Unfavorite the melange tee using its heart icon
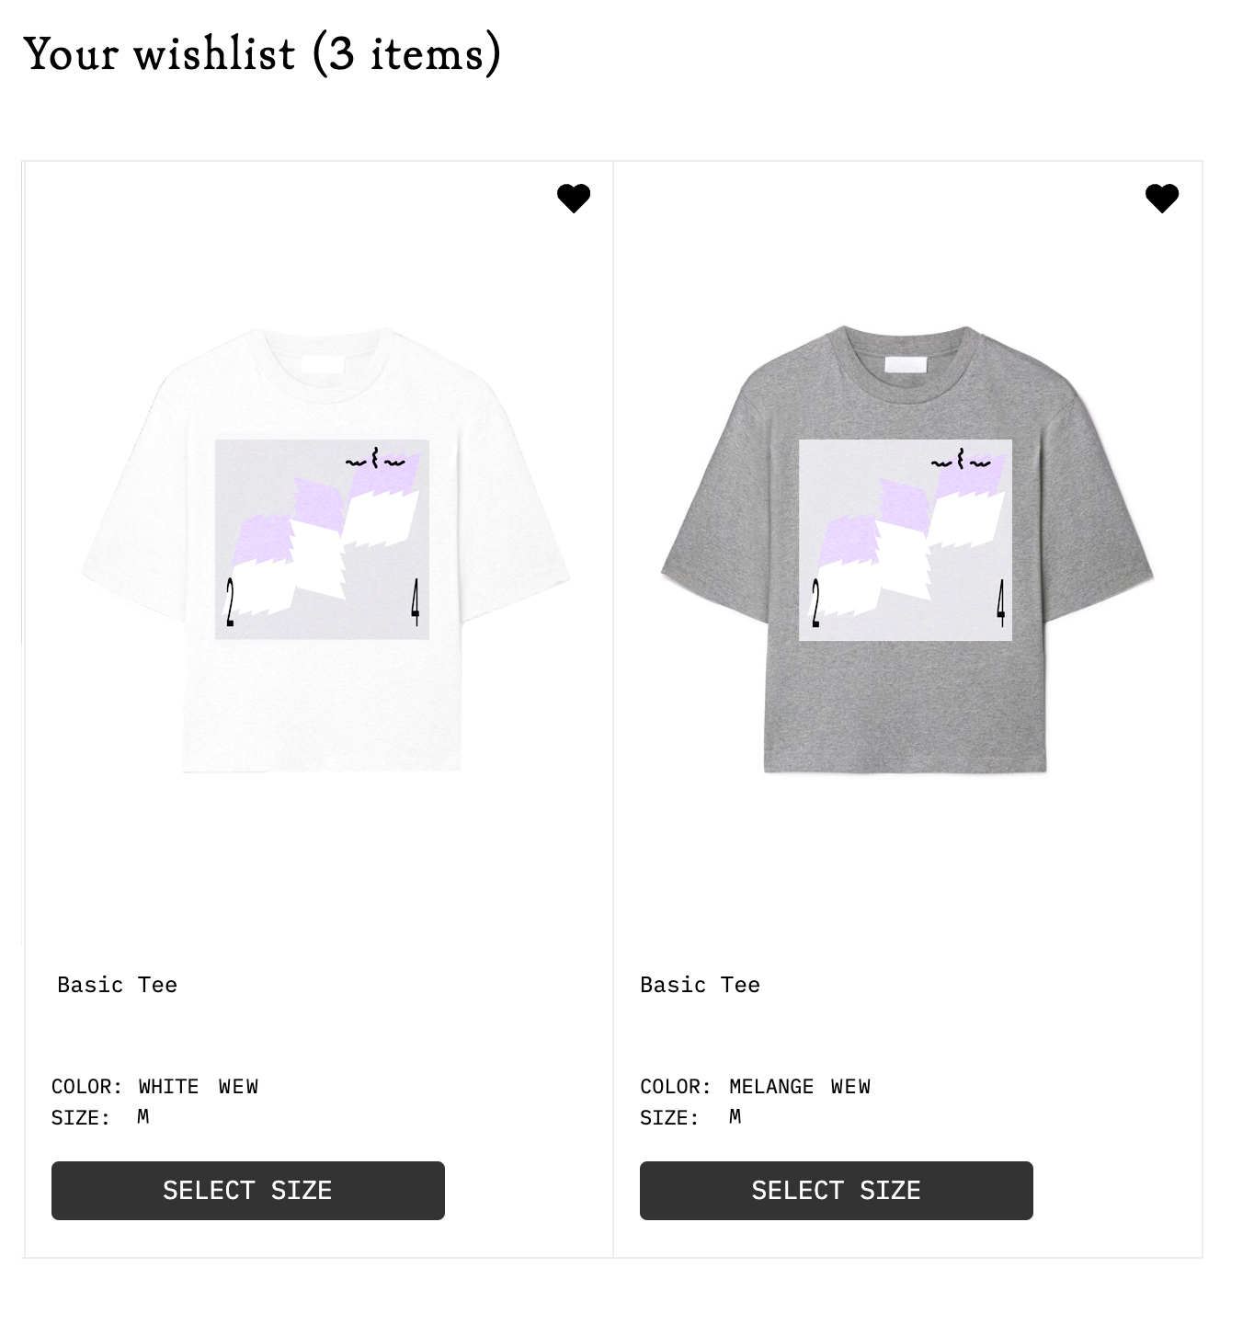This screenshot has height=1325, width=1254. tap(1162, 198)
